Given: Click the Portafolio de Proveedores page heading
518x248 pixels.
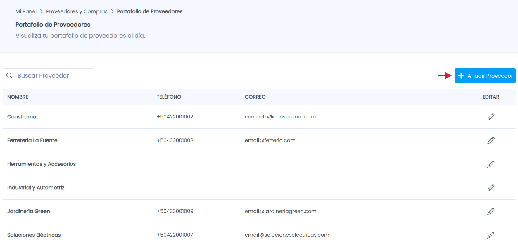Looking at the screenshot, I should (53, 25).
